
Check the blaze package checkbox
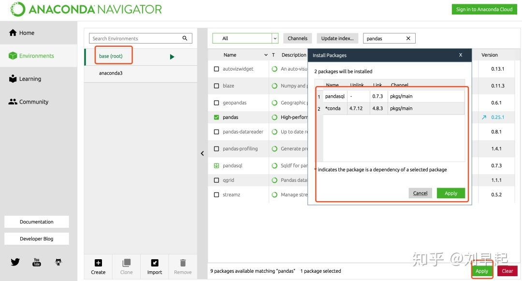pyautogui.click(x=217, y=86)
